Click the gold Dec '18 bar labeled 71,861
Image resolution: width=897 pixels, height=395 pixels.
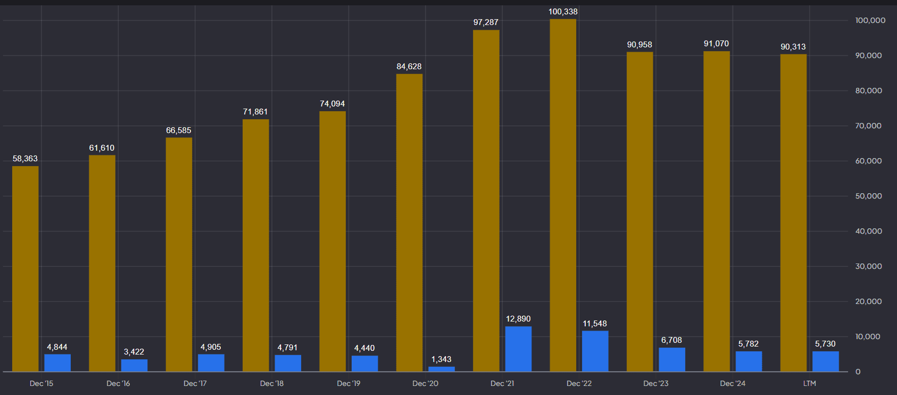pyautogui.click(x=256, y=245)
